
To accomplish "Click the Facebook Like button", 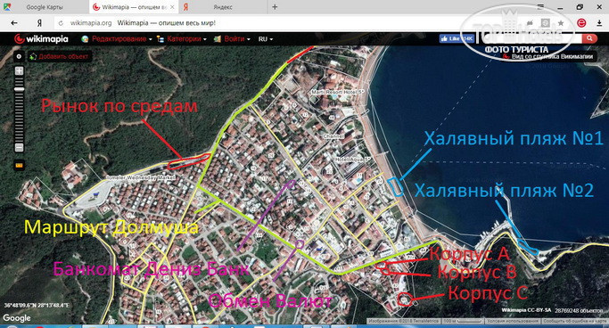I will click(x=457, y=38).
